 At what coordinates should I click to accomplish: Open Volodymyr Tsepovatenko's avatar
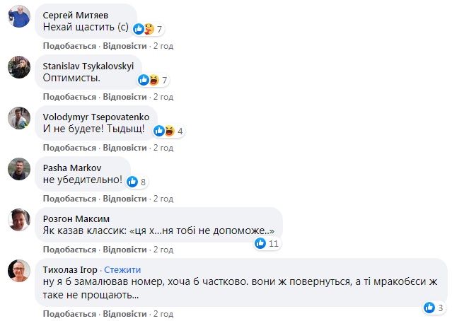19,119
